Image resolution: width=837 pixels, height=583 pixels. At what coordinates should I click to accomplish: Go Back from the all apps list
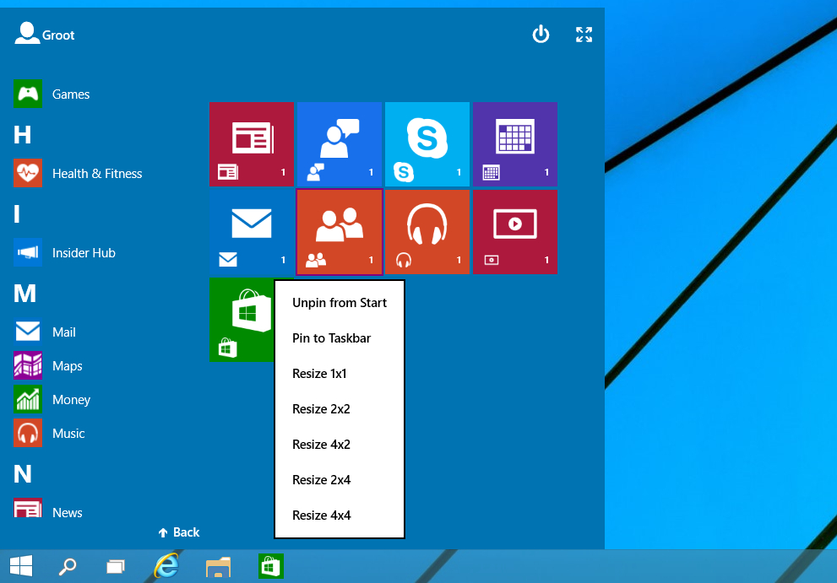179,532
